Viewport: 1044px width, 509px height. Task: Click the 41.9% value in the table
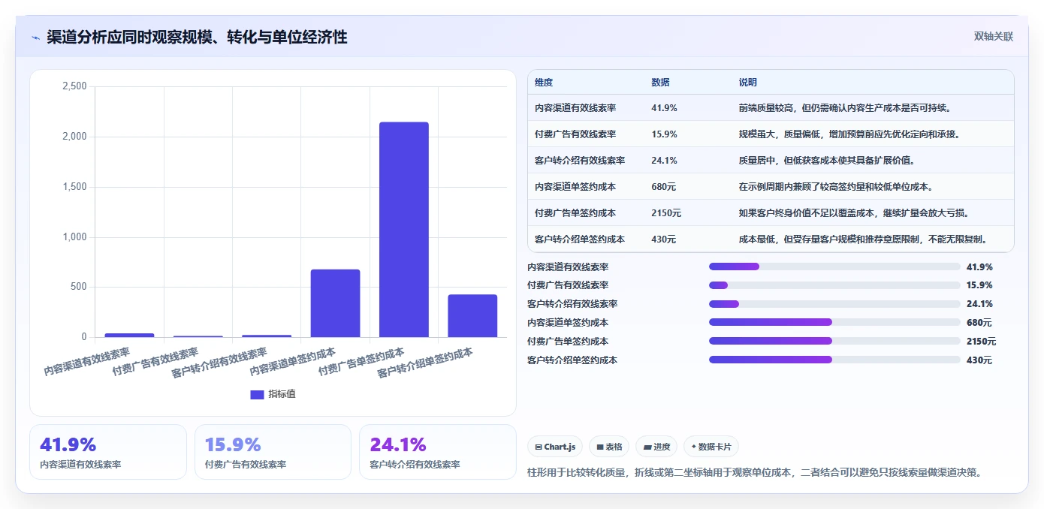(x=664, y=108)
